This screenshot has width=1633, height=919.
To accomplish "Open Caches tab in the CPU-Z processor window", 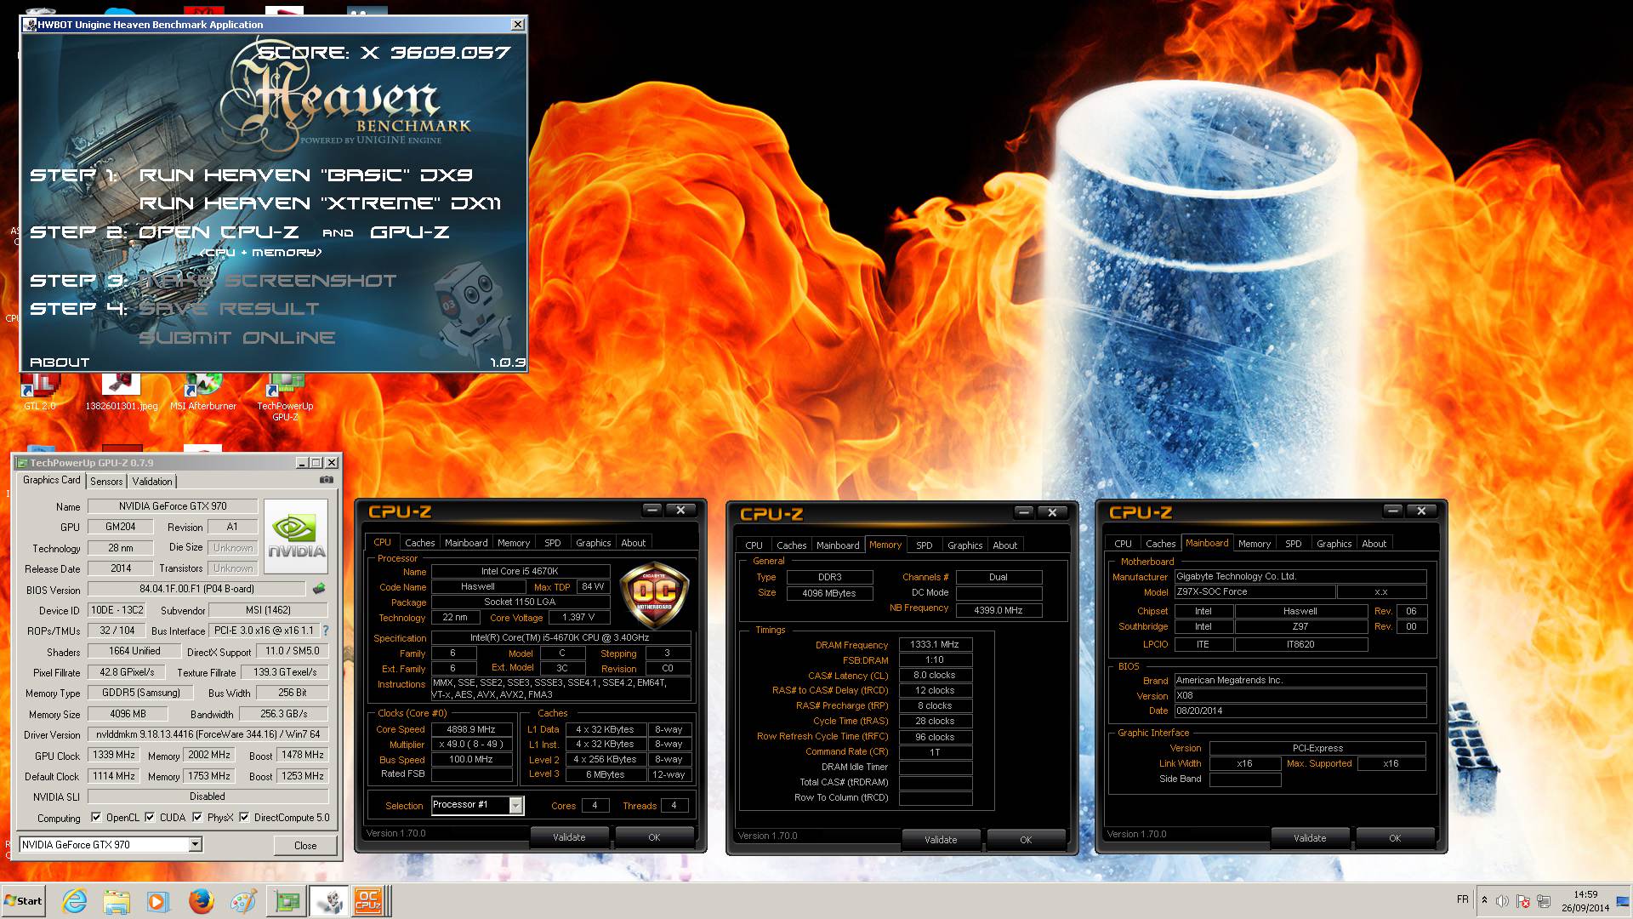I will [419, 543].
